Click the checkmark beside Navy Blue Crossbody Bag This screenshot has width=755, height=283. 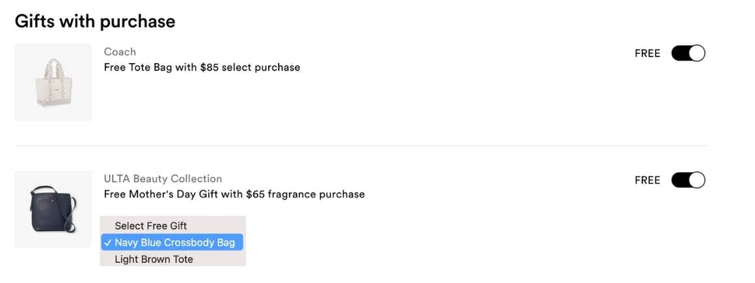pyautogui.click(x=107, y=243)
